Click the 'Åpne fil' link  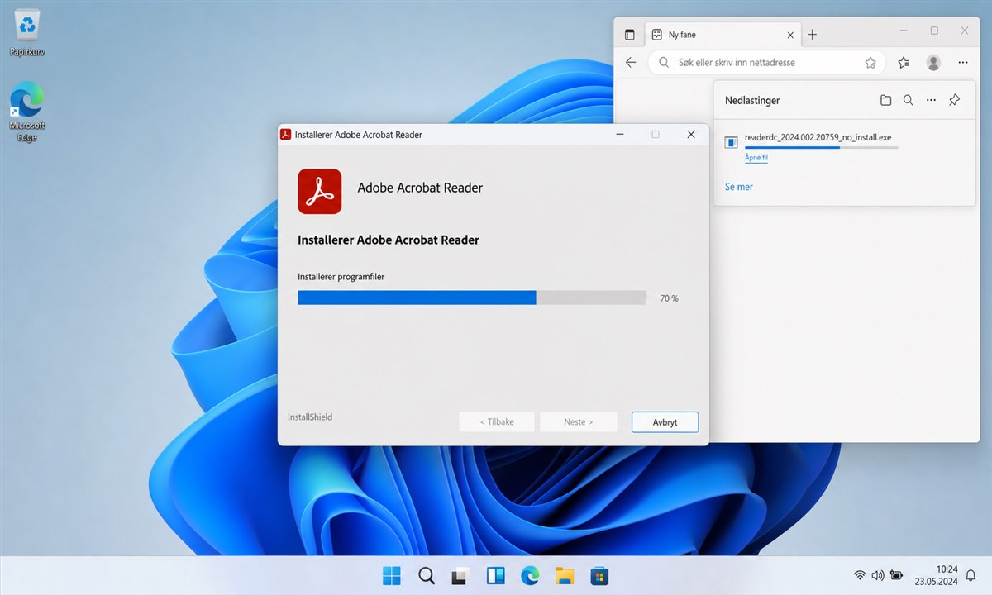(x=756, y=157)
